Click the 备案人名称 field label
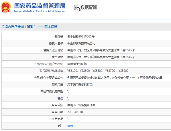 tap(56, 43)
